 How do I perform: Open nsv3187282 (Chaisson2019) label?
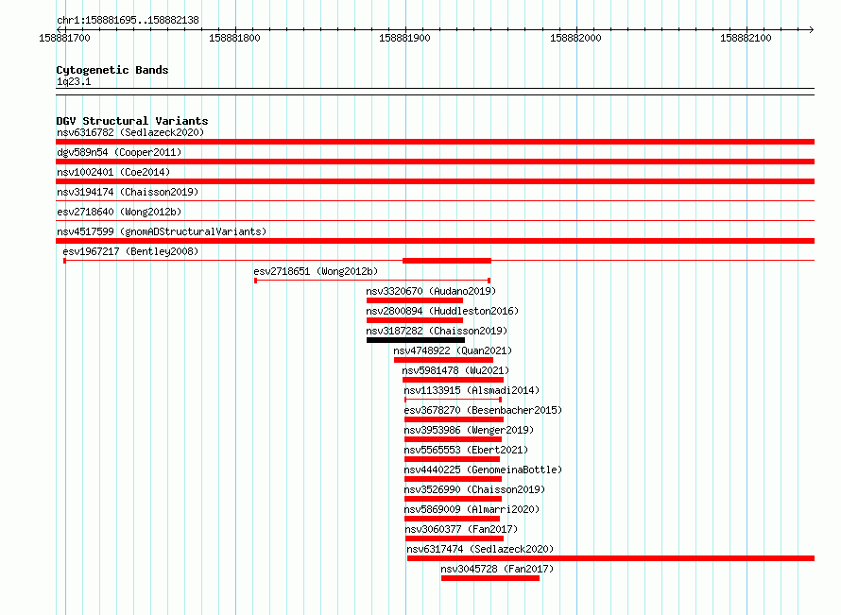coord(437,331)
